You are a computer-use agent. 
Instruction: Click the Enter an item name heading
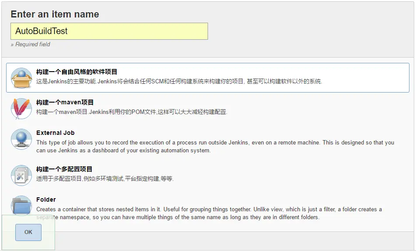[55, 14]
